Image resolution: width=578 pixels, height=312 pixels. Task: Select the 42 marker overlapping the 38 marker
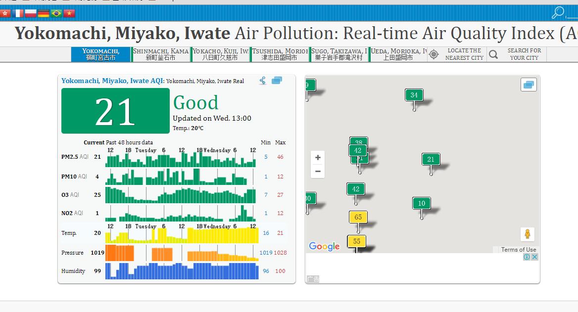point(358,150)
